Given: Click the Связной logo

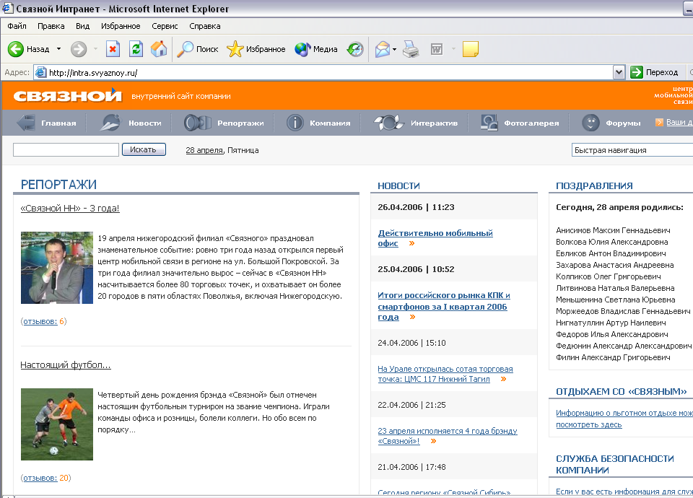Looking at the screenshot, I should coord(67,95).
